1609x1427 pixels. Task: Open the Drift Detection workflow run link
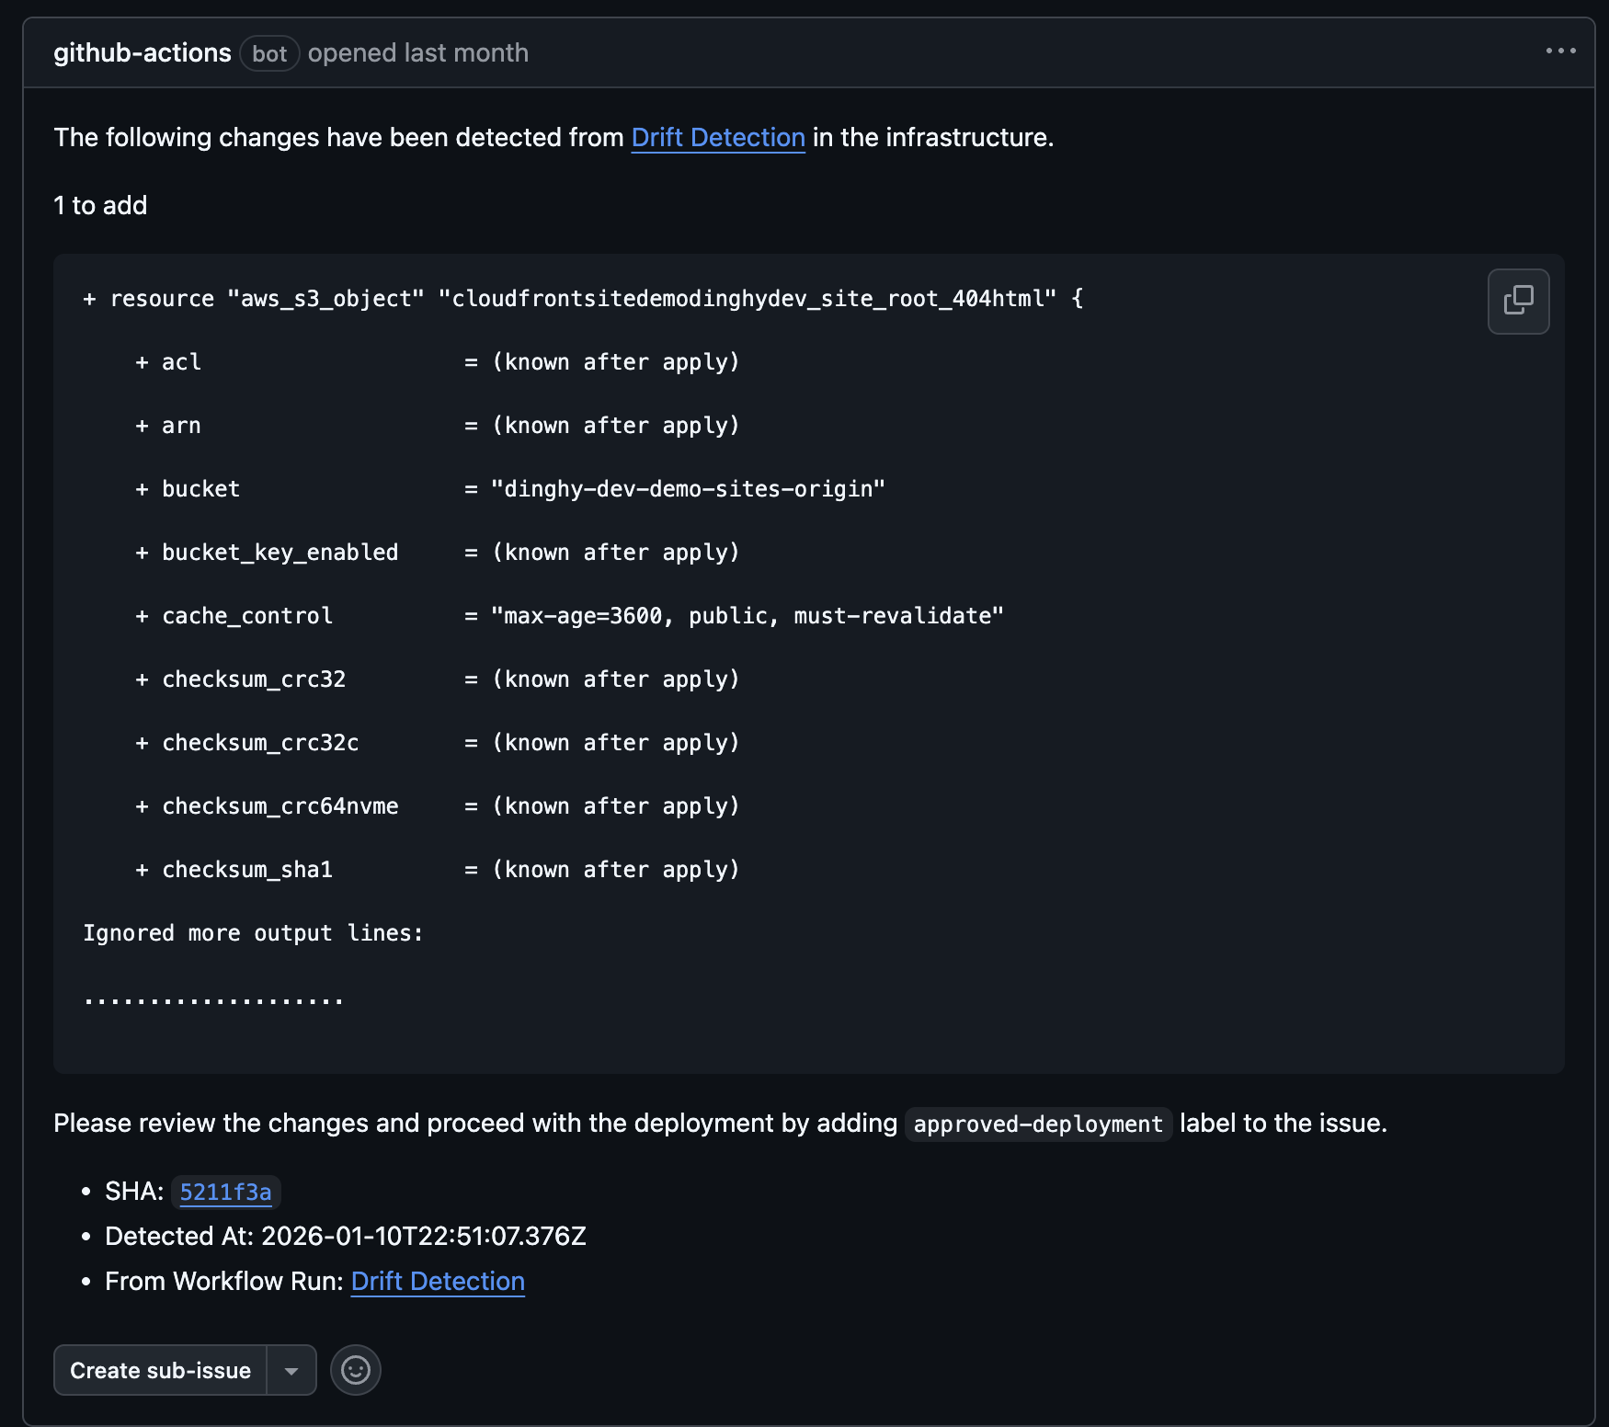coord(438,1281)
